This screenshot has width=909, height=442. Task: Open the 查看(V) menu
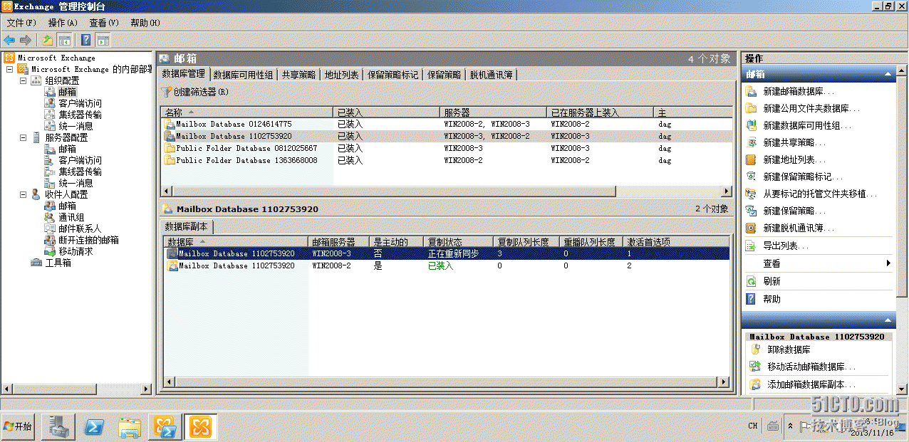tap(104, 23)
